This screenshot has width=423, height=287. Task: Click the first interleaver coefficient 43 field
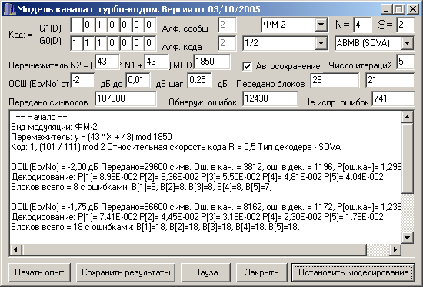point(107,62)
